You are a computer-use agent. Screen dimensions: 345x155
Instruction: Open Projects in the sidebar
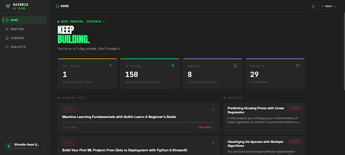coord(25,47)
